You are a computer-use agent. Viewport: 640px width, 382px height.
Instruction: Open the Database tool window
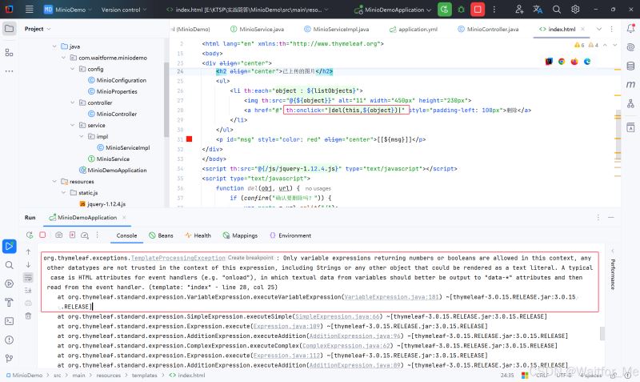[630, 66]
